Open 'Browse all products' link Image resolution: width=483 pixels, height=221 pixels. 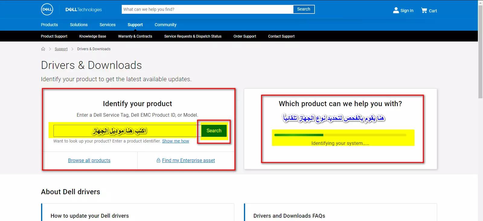[x=89, y=160]
